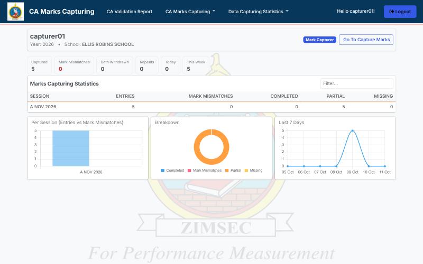423x264 pixels.
Task: Click the Both Withdrawn stat card
Action: (x=115, y=65)
